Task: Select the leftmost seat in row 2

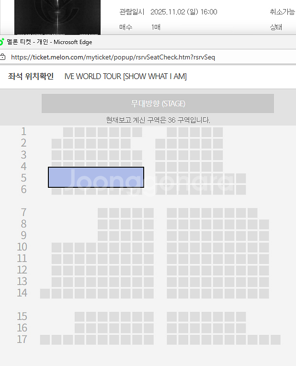Action: pyautogui.click(x=57, y=144)
